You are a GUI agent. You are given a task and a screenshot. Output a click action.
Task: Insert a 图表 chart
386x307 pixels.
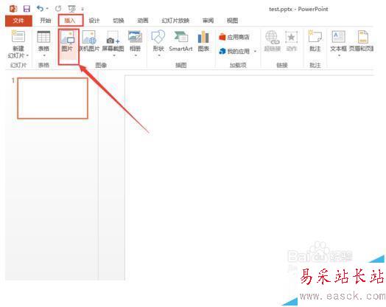pos(203,41)
